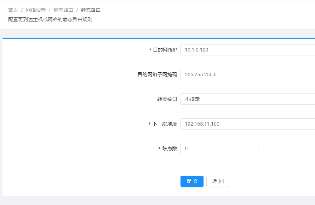Click the 跃点数 label
Viewport: 315px width, 205px height.
tap(170, 149)
